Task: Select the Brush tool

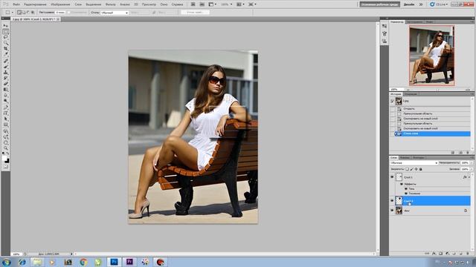Action: (6, 67)
